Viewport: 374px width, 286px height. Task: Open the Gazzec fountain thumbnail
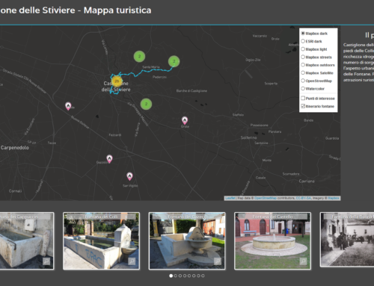187,240
